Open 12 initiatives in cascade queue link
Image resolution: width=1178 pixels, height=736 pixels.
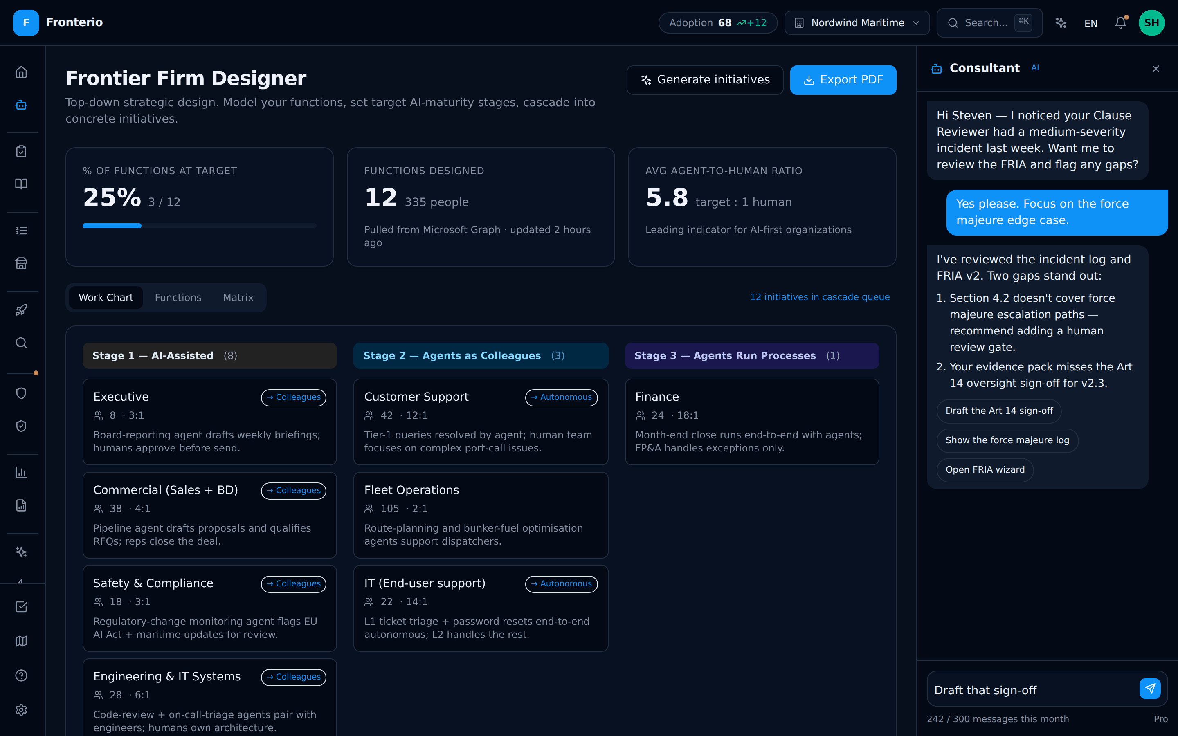[x=820, y=297]
